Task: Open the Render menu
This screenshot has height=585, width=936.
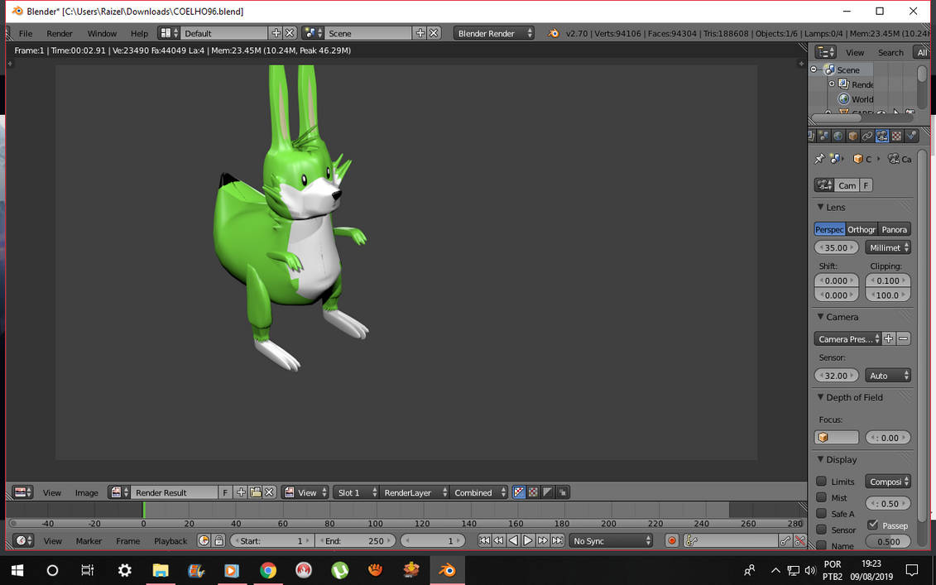Action: click(x=60, y=33)
